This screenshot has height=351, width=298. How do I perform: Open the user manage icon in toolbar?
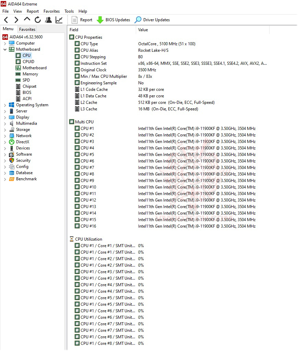click(x=48, y=20)
